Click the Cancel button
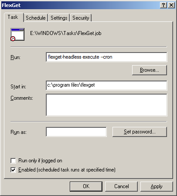The width and height of the screenshot is (177, 196). pyautogui.click(x=121, y=186)
